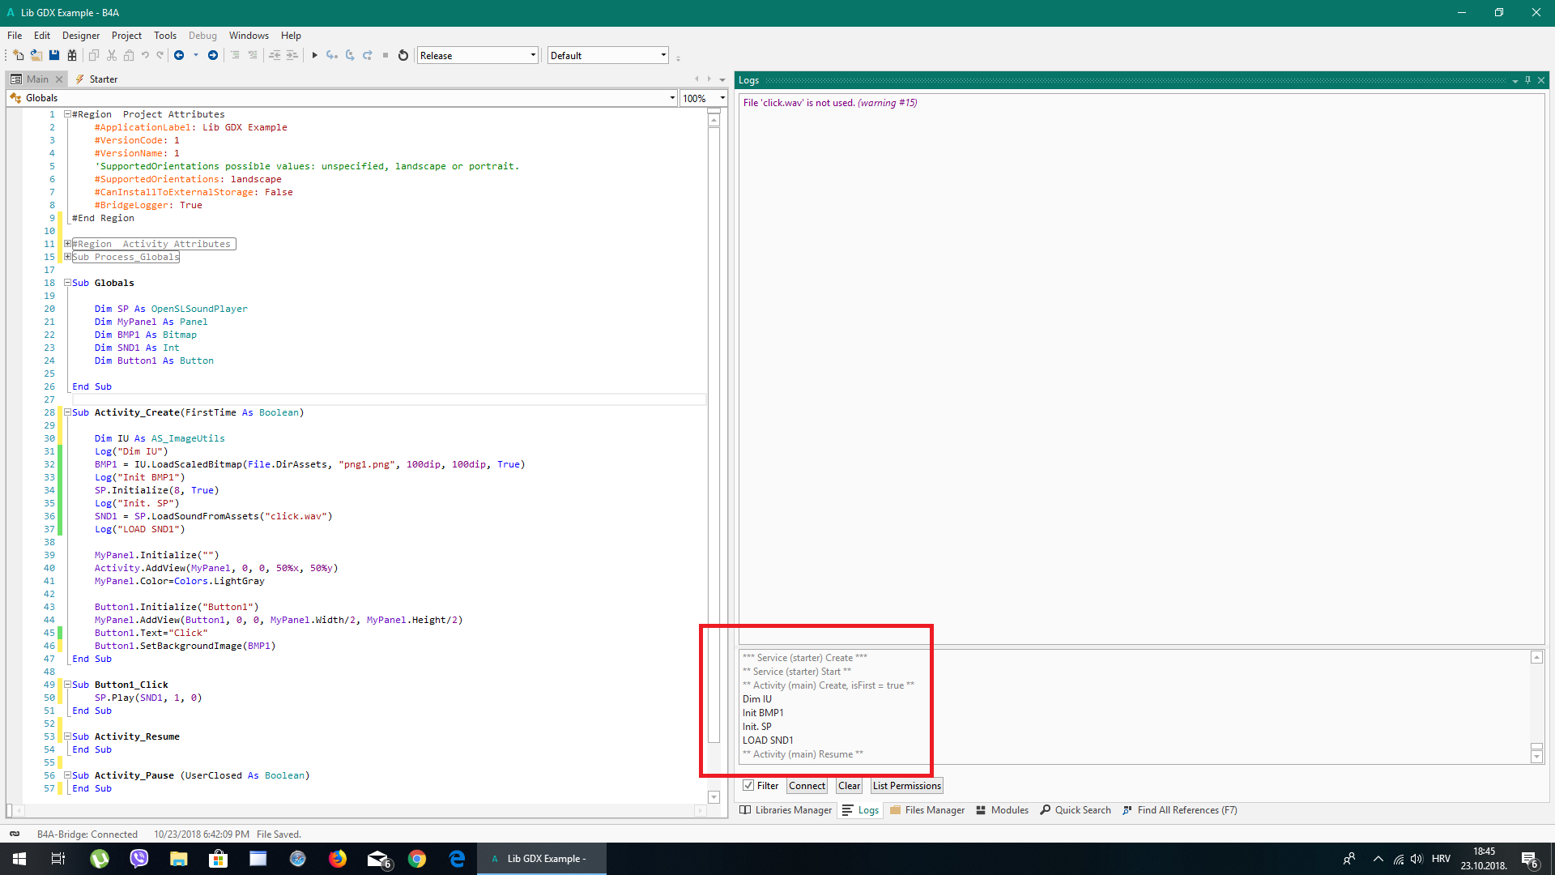Click the new file icon in toolbar
The height and width of the screenshot is (875, 1555).
click(18, 55)
